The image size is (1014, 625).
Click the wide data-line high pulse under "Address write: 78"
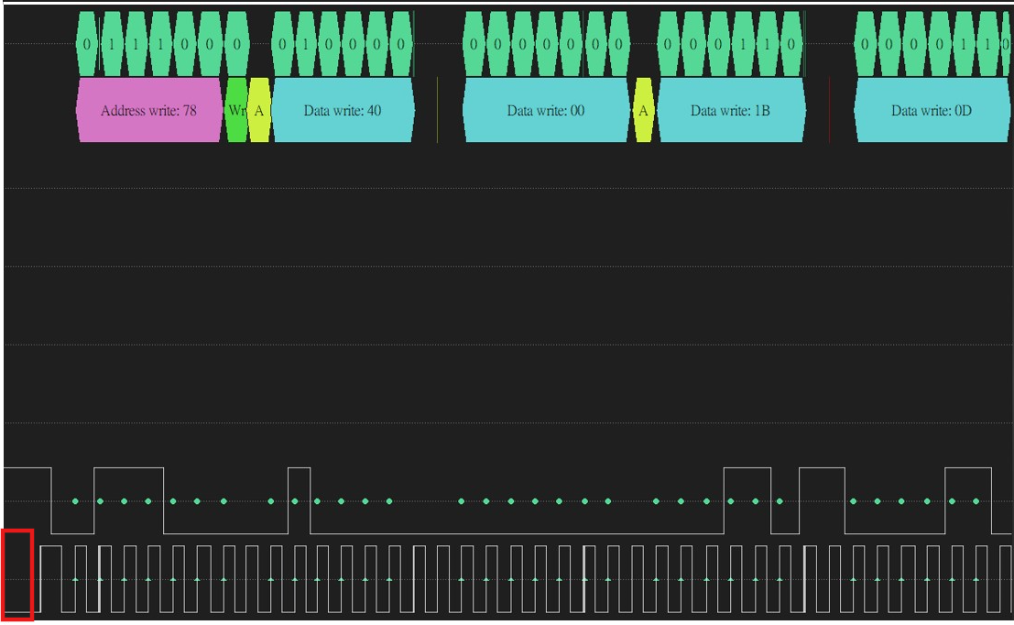coord(128,500)
